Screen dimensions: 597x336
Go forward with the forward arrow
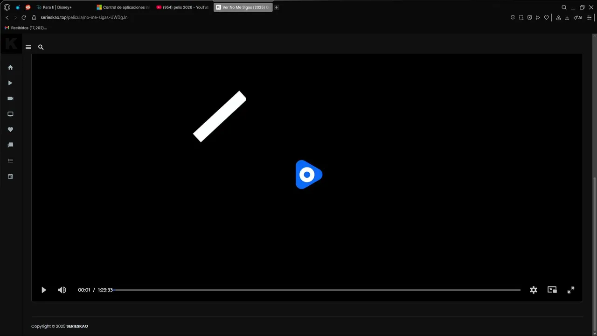click(x=15, y=18)
